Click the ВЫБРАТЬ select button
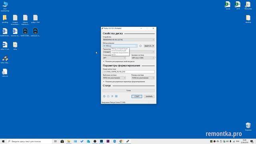 pyautogui.click(x=148, y=46)
